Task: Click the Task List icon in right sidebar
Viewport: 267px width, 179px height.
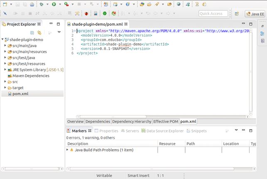Action: [262, 41]
